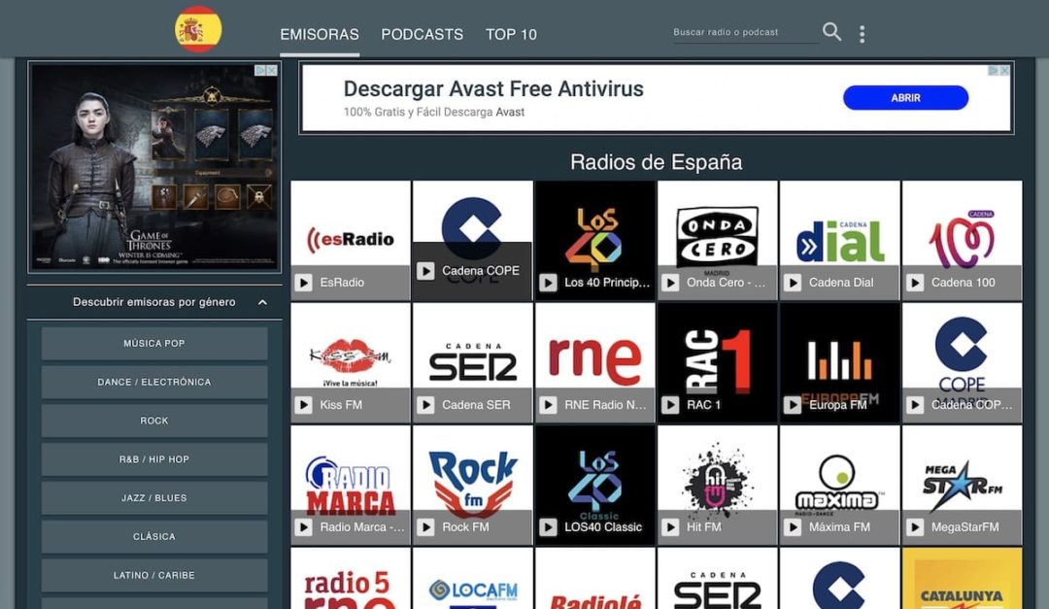Toggle the LATINO / CARIBE genre
This screenshot has width=1049, height=609.
click(x=153, y=575)
